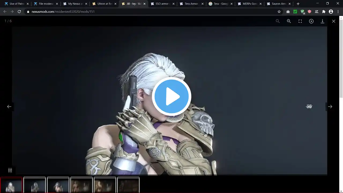Viewport: 343px width, 193px height.
Task: Open the Chrome three-dot menu
Action: click(x=338, y=12)
